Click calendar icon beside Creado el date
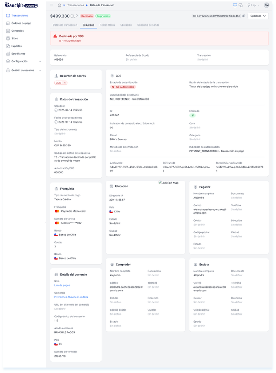 56,110
